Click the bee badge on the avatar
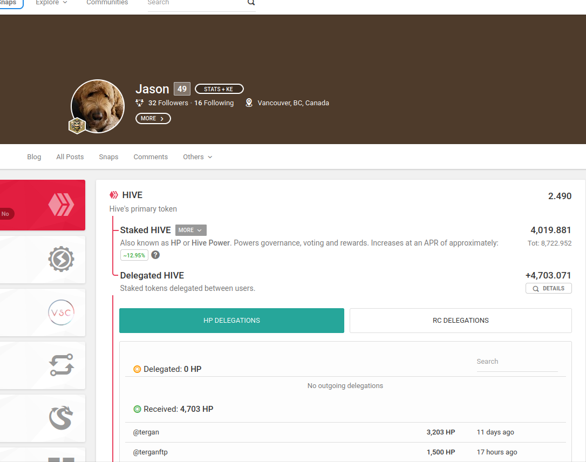Screen dimensions: 586x462 tap(77, 126)
